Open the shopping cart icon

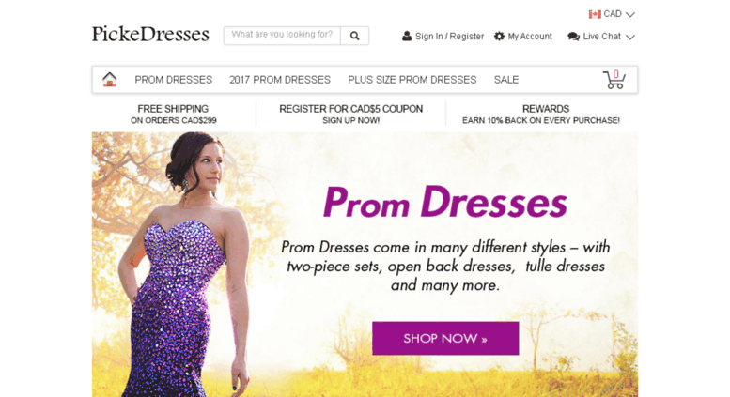(614, 80)
